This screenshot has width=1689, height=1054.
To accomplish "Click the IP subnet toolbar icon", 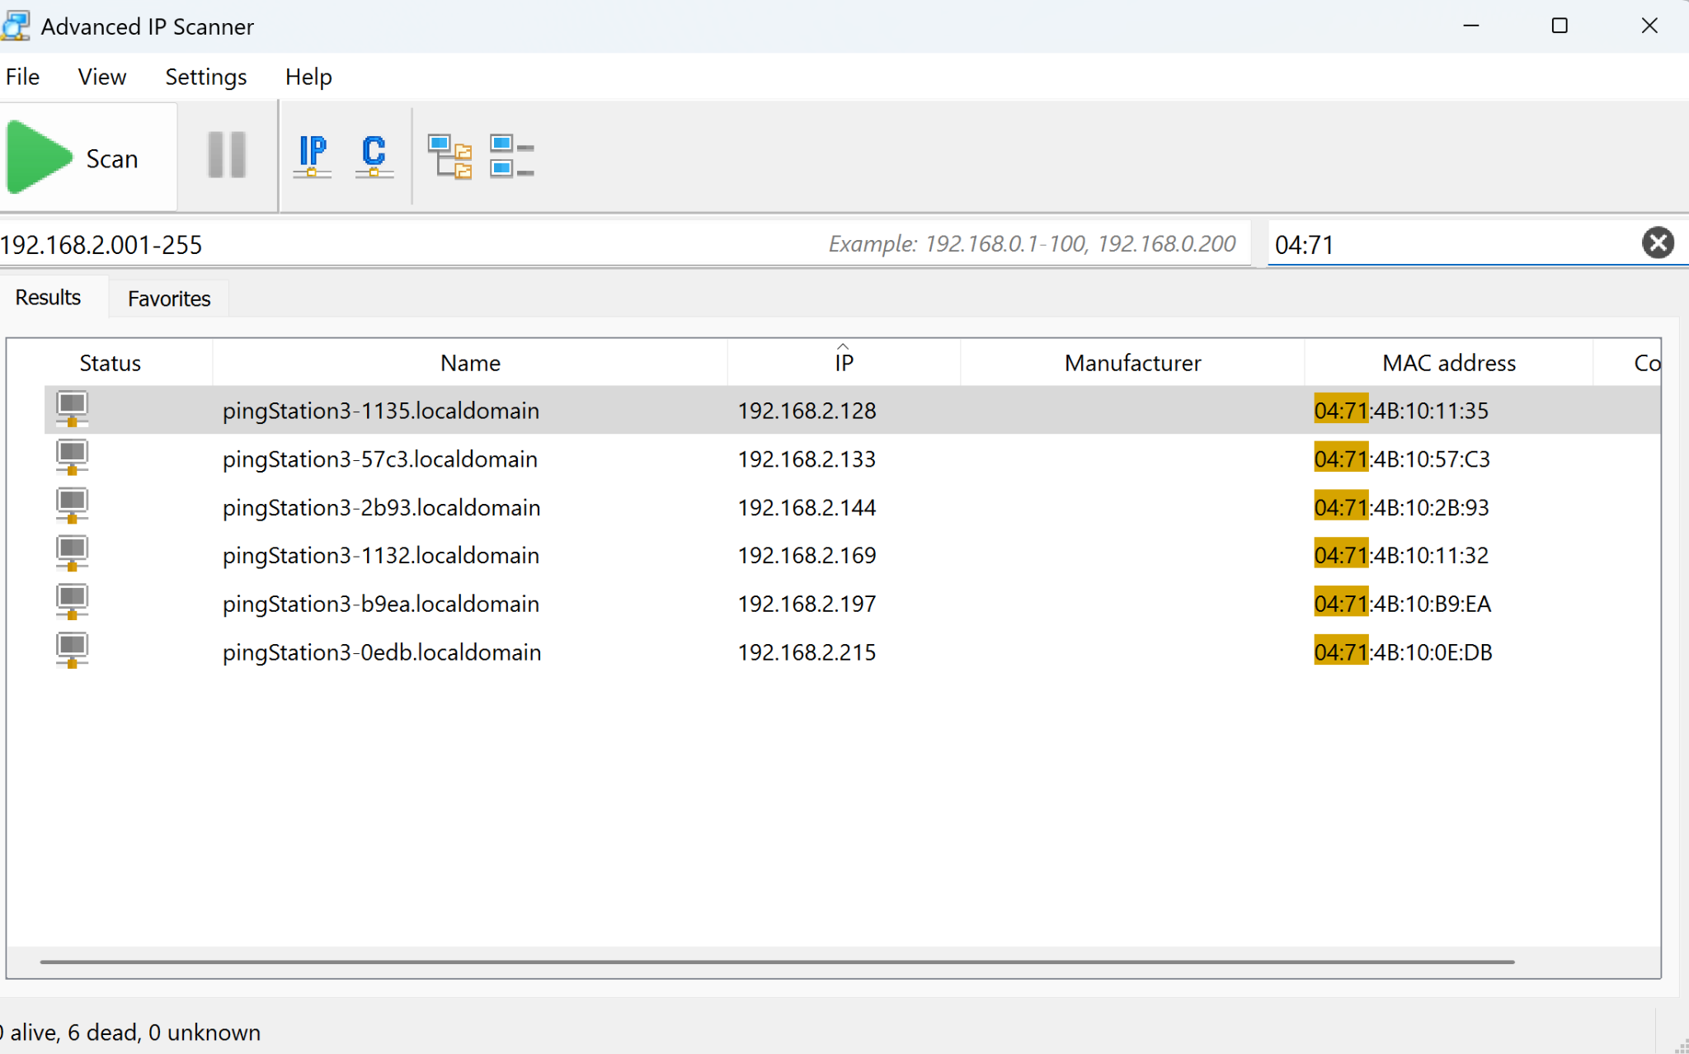I will (x=313, y=156).
